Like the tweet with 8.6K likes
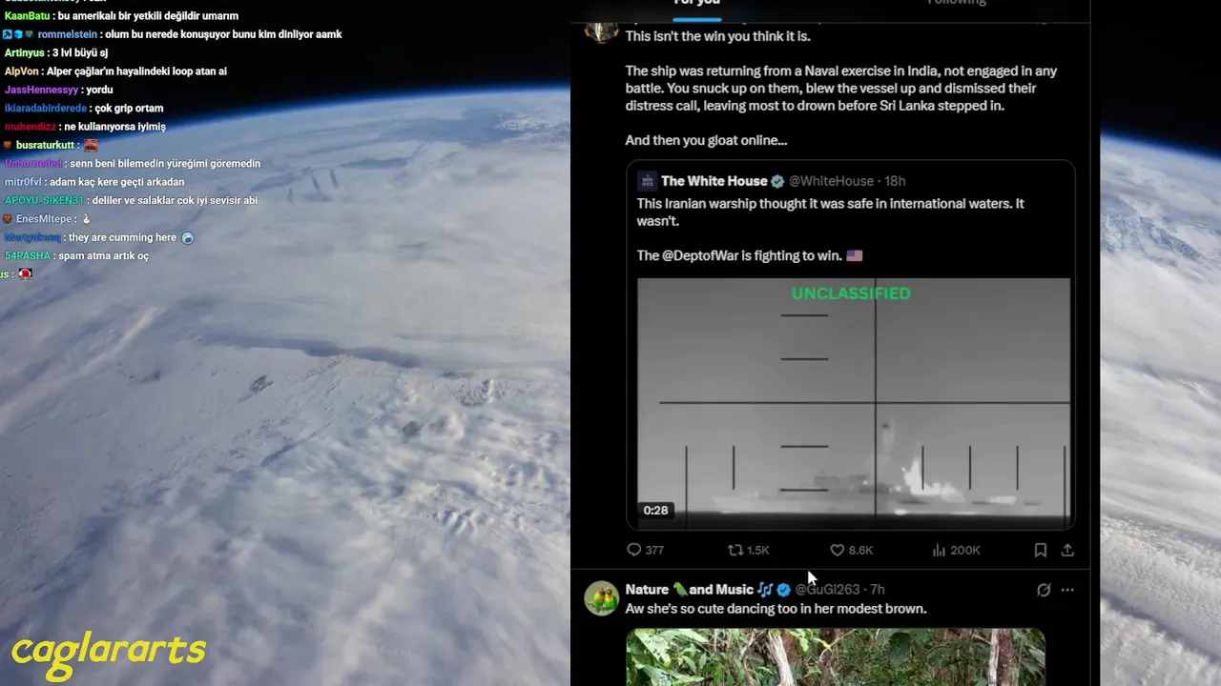Viewport: 1221px width, 686px height. click(x=837, y=550)
